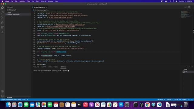Expand the venv folder
The height and width of the screenshot is (109, 194).
[10, 12]
